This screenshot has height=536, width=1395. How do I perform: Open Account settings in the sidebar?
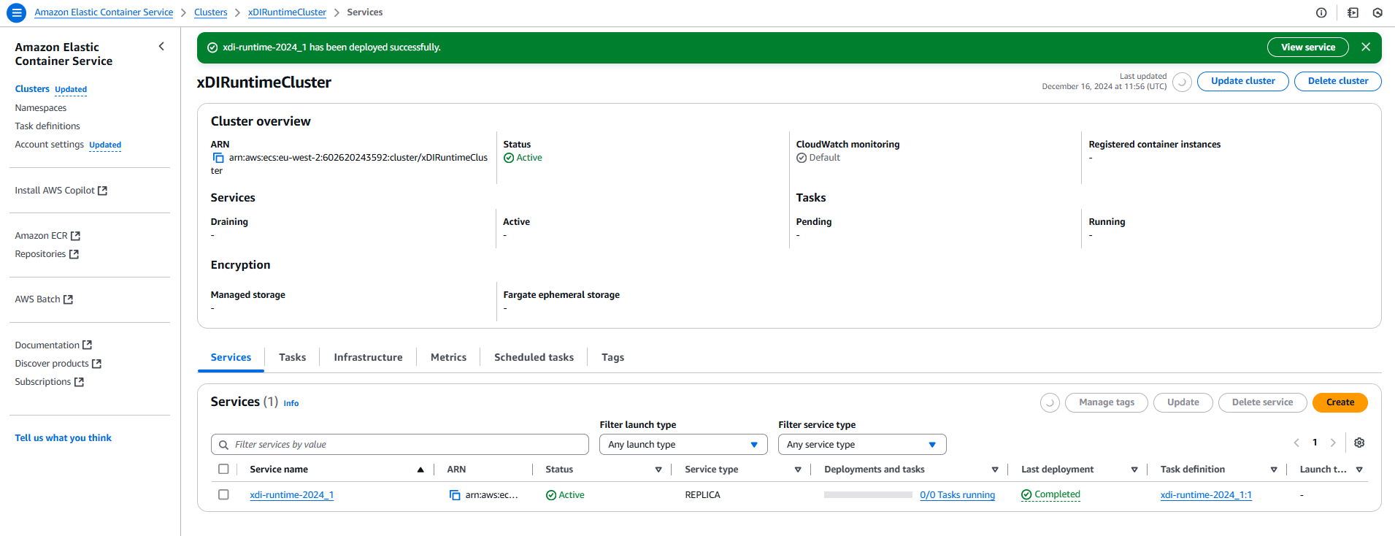(50, 145)
